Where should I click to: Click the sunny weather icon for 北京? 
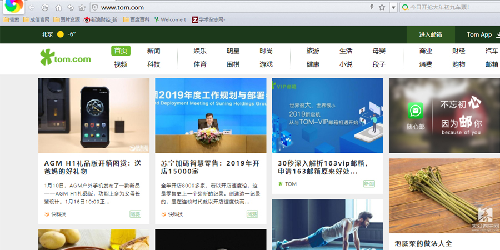(60, 34)
